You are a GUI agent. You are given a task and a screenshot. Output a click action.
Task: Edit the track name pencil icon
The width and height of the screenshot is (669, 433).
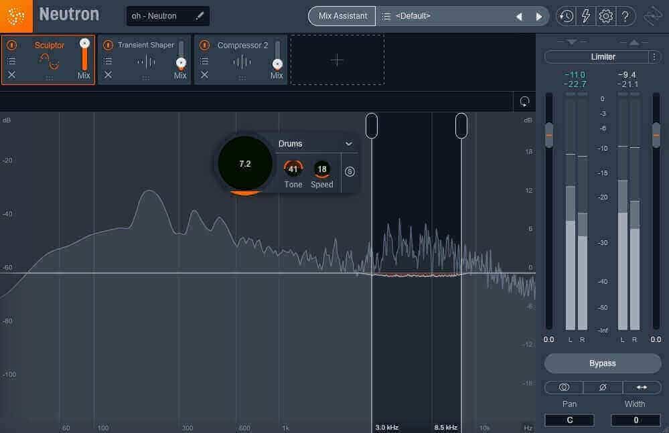click(x=200, y=16)
